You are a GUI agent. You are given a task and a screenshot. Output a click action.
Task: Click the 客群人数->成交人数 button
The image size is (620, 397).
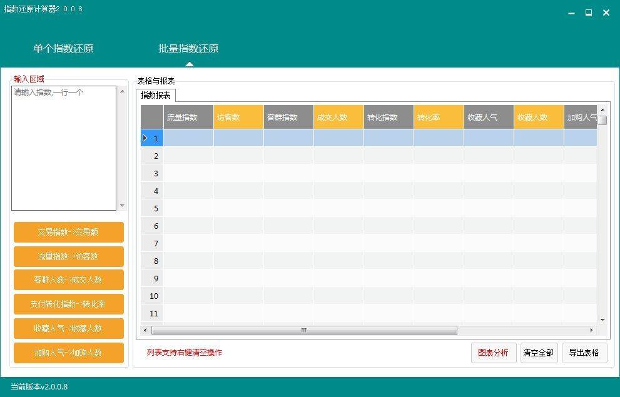click(x=68, y=280)
